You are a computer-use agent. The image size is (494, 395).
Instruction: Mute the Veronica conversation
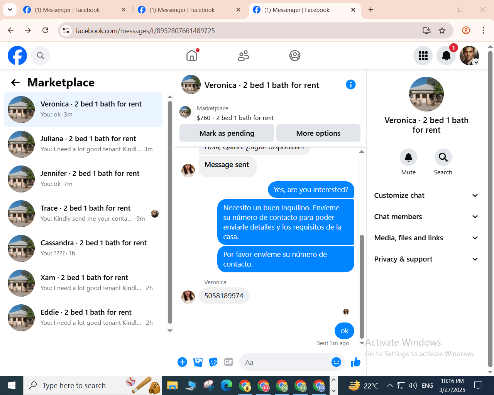pyautogui.click(x=408, y=157)
